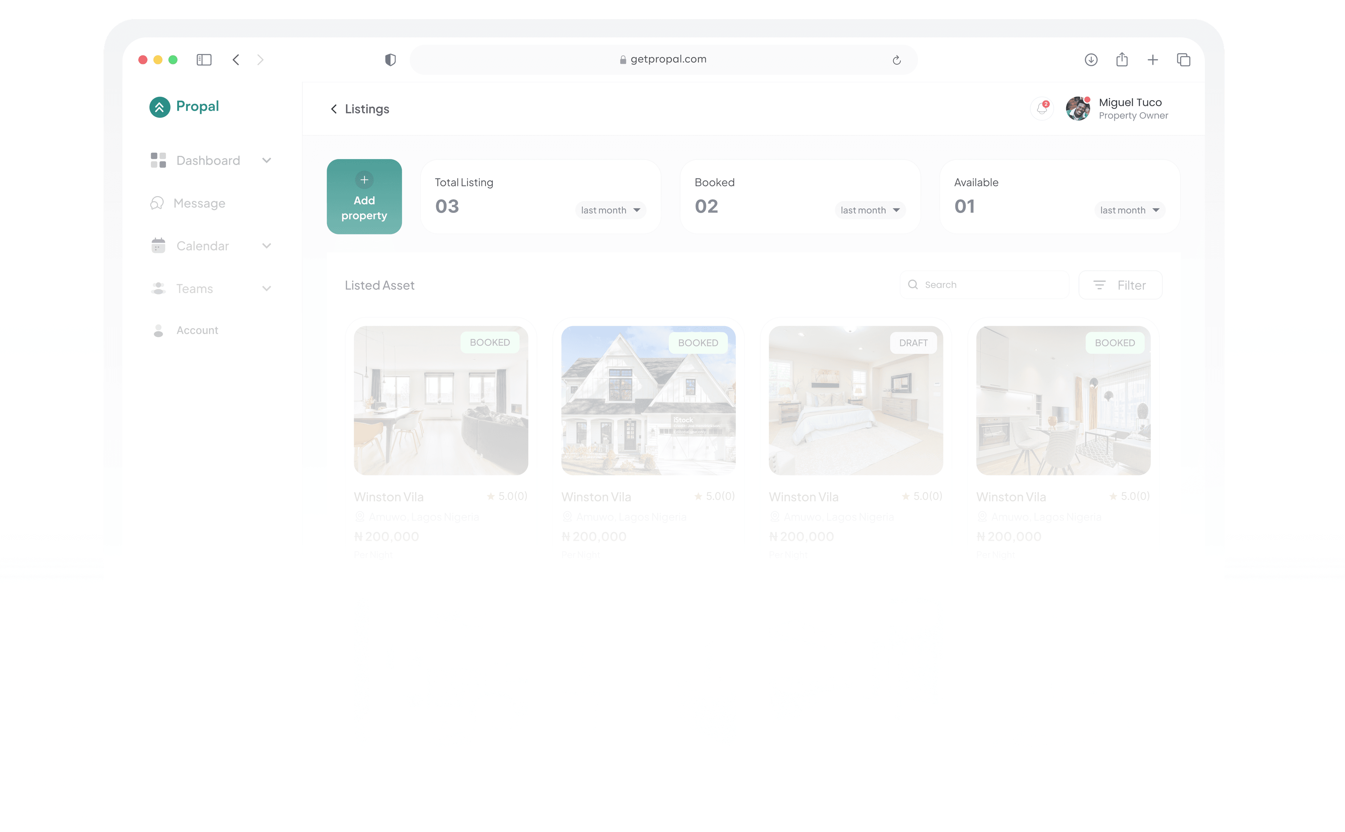Click the Listings page title
Image resolution: width=1345 pixels, height=832 pixels.
tap(367, 109)
